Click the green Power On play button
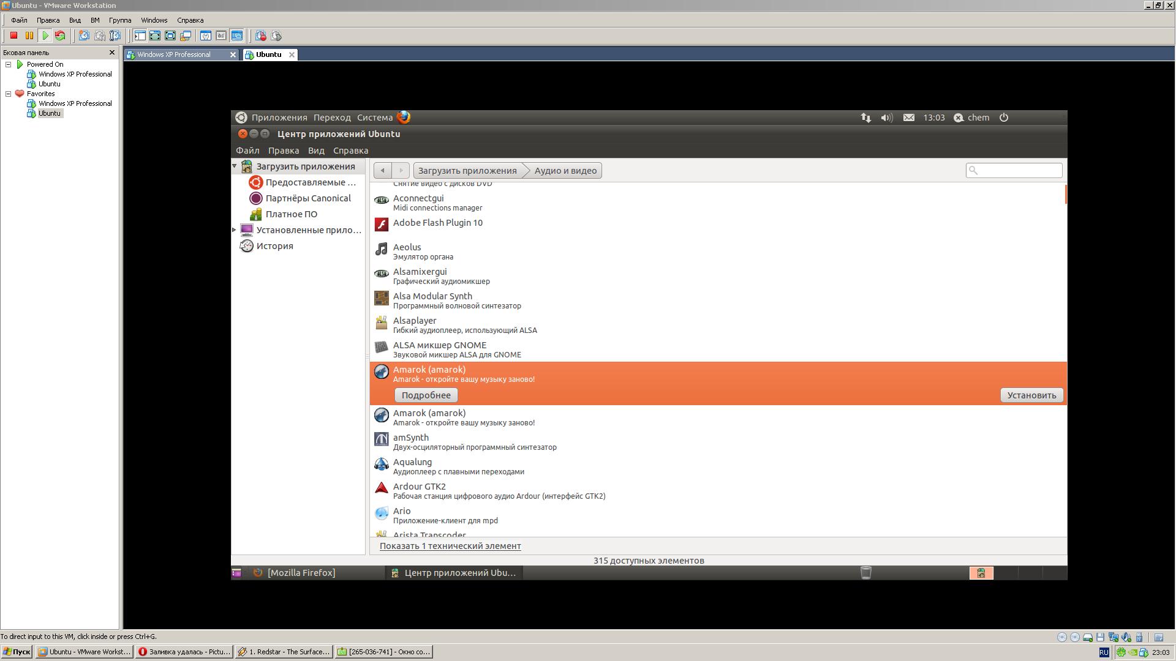The height and width of the screenshot is (661, 1176). pos(45,36)
